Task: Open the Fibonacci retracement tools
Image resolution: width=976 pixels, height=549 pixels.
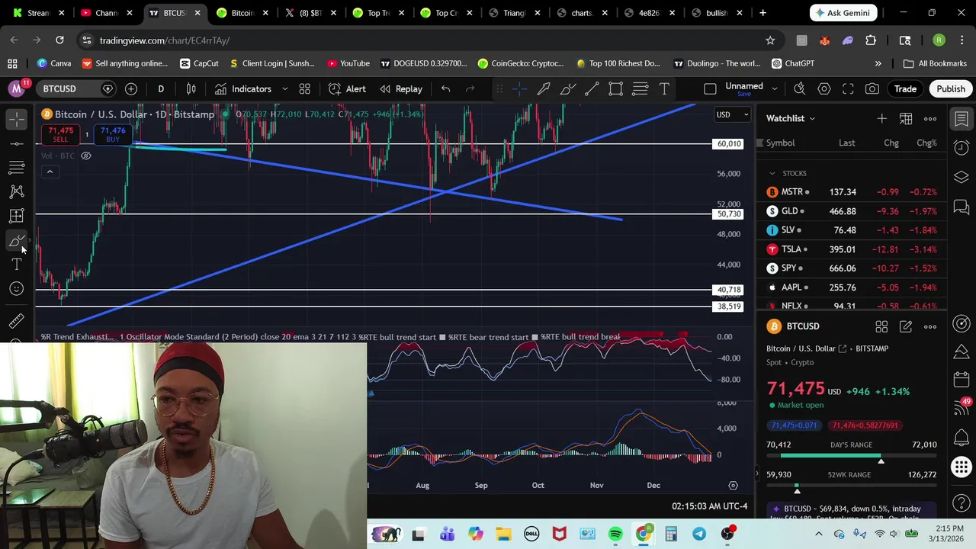Action: pos(16,167)
